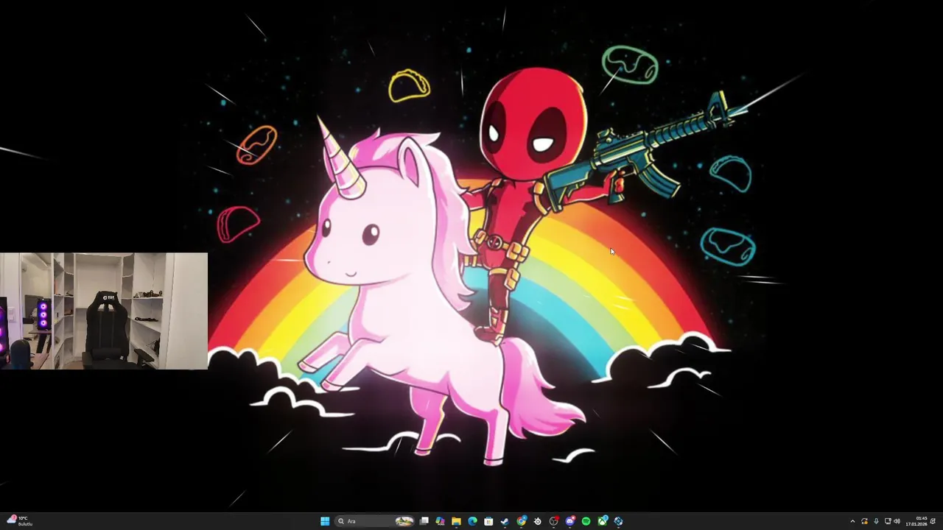Viewport: 943px width, 530px height.
Task: Open the volume control from the tray
Action: (897, 521)
